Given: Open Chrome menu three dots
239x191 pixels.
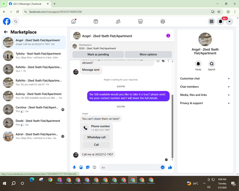Looking at the screenshot, I should [x=235, y=11].
